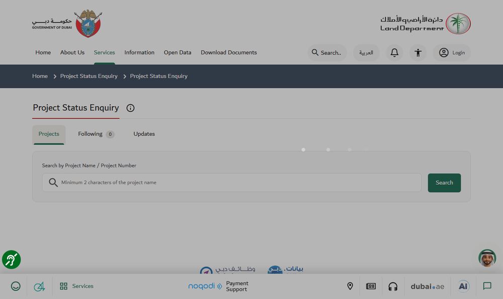
Task: Open the Download Documents menu
Action: point(229,52)
